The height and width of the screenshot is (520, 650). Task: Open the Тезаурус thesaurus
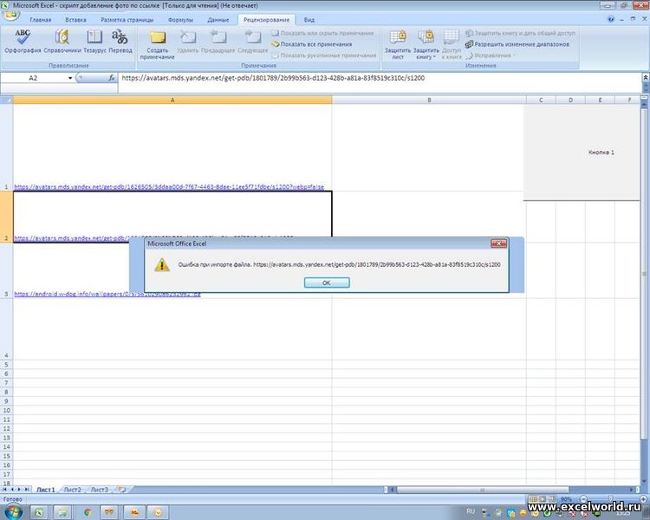[94, 42]
